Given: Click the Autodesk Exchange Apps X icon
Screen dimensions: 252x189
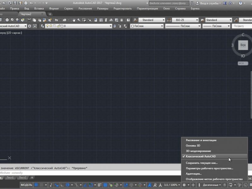Looking at the screenshot, I should click(225, 3).
